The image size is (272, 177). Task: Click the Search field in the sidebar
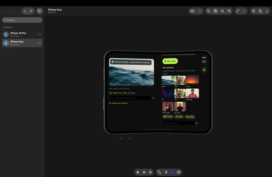[x=22, y=20]
